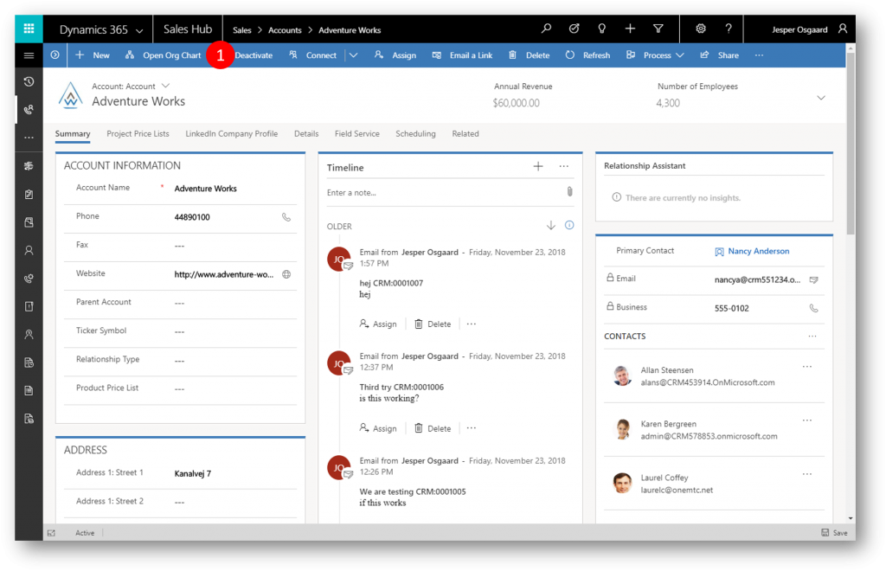Click the command bar overflow ellipsis
The image size is (886, 571).
pos(759,55)
